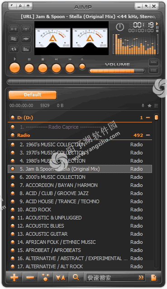The image size is (167, 289).
Task: Click the left analog VU meter
Action: (53, 38)
